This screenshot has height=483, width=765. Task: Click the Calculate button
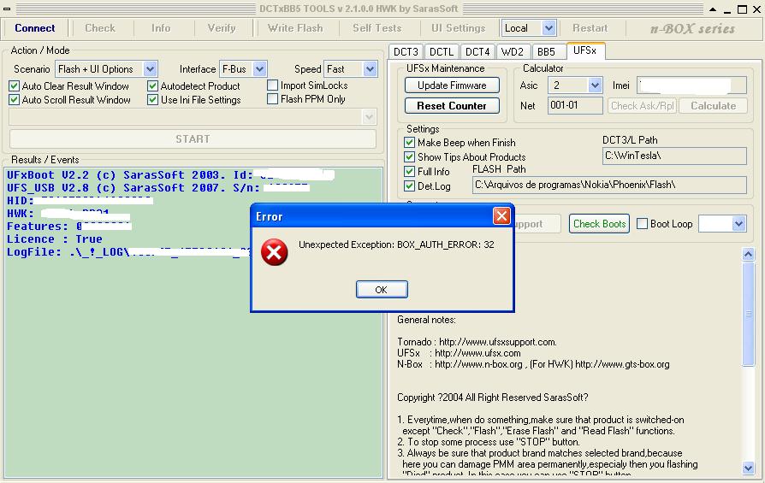[713, 106]
